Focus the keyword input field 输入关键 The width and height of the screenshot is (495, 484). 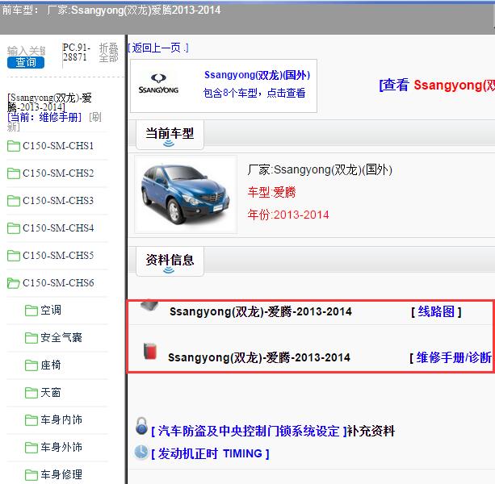click(x=26, y=51)
